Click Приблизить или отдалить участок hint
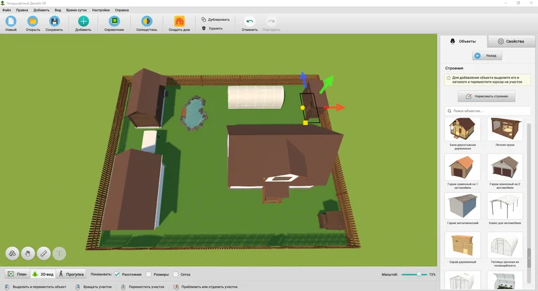The image size is (538, 291). [x=205, y=286]
